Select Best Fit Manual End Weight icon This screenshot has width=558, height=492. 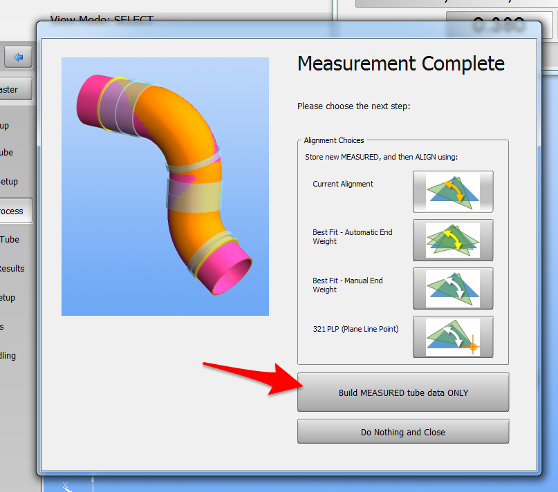click(x=453, y=288)
